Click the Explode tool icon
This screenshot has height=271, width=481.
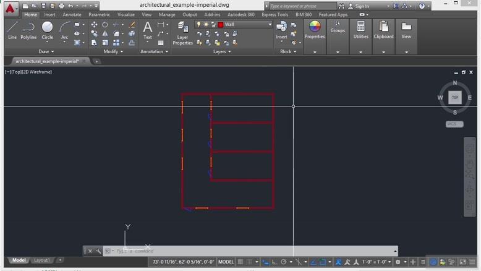(x=132, y=33)
